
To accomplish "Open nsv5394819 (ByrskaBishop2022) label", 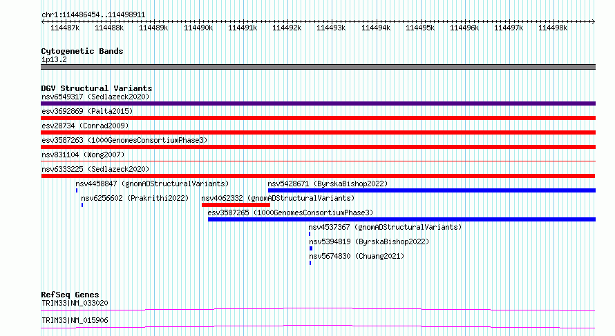I will point(369,241).
